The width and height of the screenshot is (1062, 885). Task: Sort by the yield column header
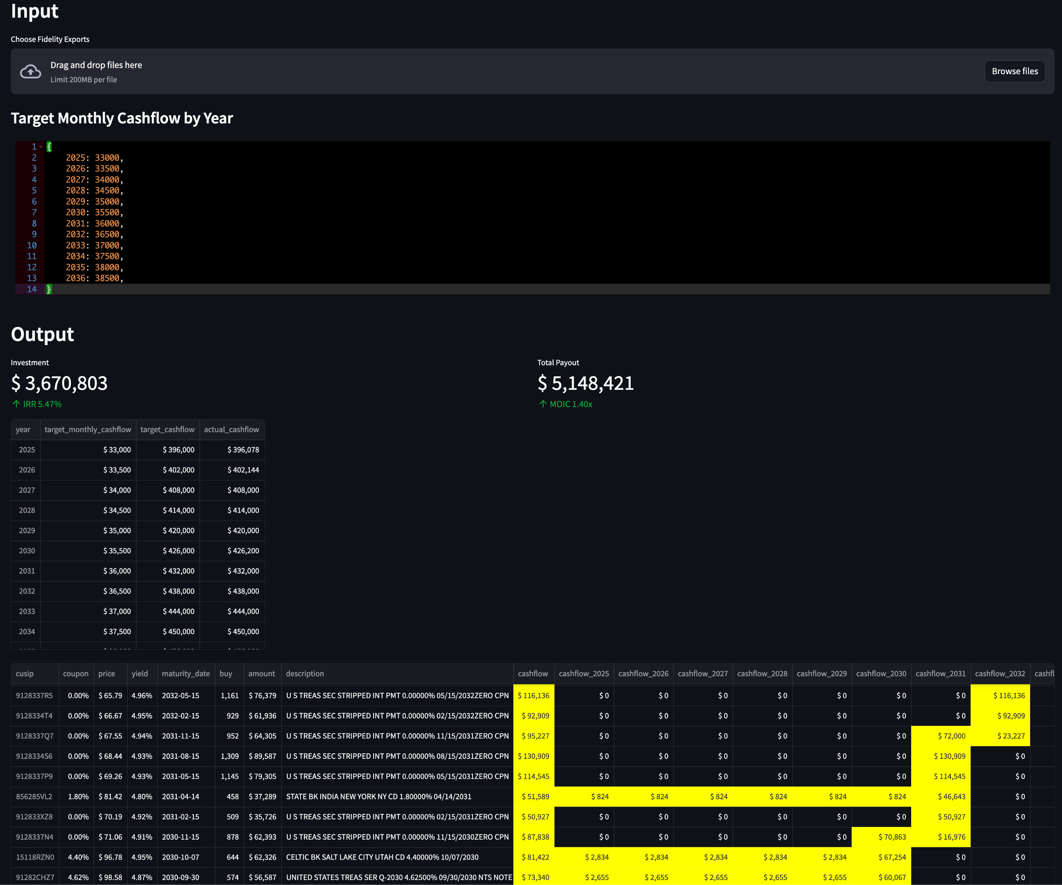[x=142, y=673]
